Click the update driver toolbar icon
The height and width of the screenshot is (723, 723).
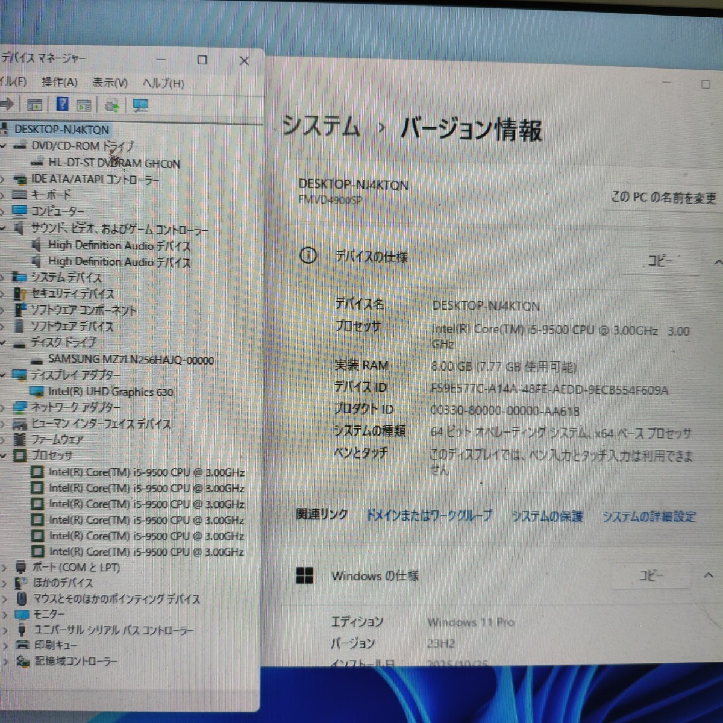click(x=111, y=105)
